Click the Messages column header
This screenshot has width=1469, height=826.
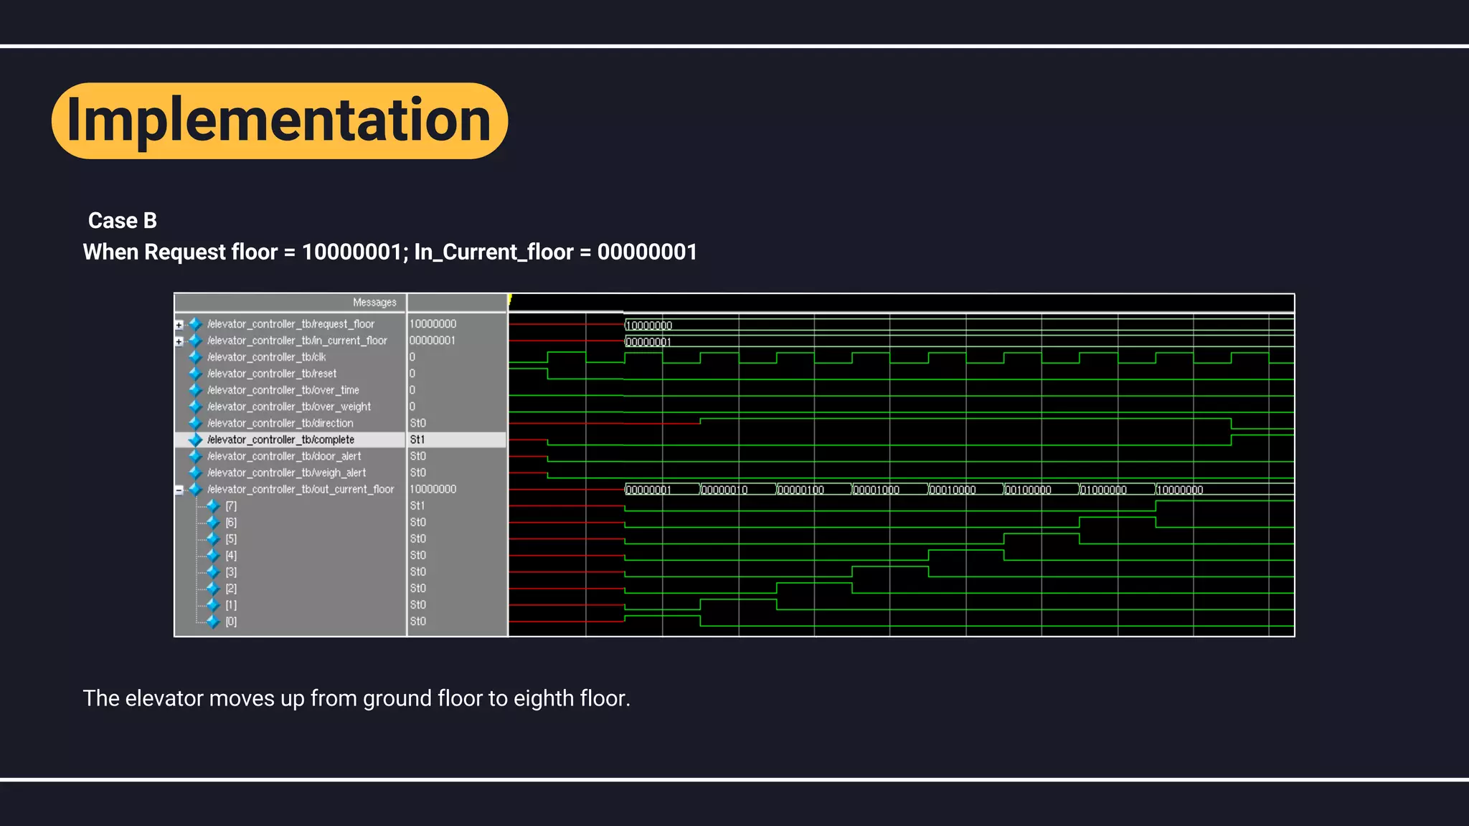click(374, 303)
